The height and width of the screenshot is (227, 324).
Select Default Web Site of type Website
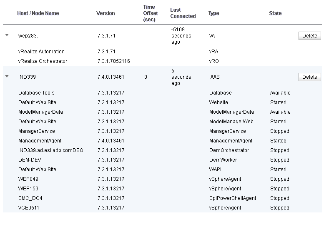pos(37,102)
